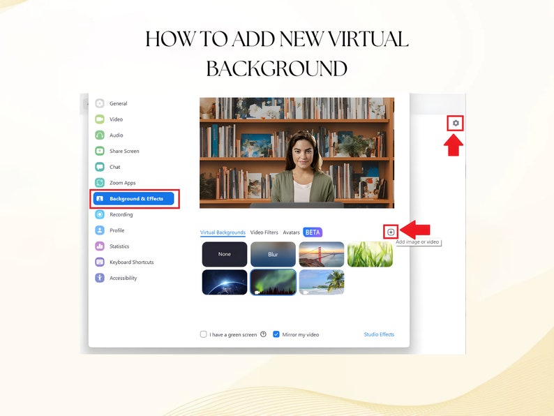Screen dimensions: 554x416
Task: Open the General settings label
Action: pos(119,103)
